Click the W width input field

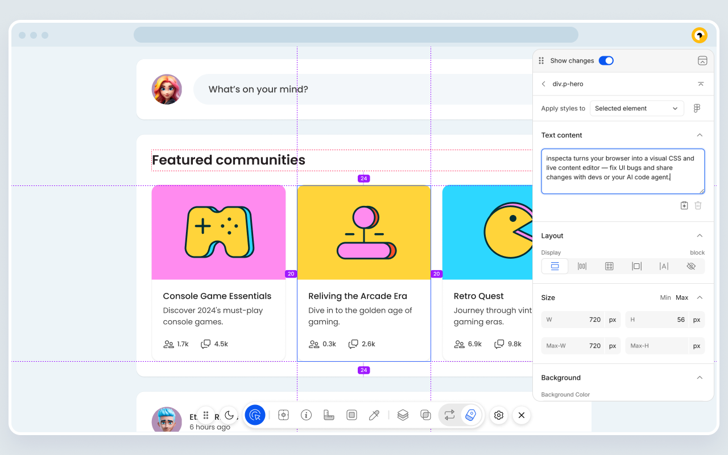pyautogui.click(x=574, y=320)
